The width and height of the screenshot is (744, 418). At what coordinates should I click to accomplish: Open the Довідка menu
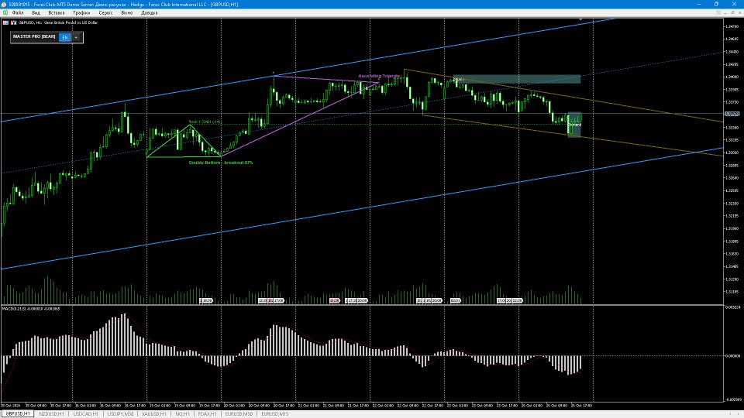pos(149,13)
